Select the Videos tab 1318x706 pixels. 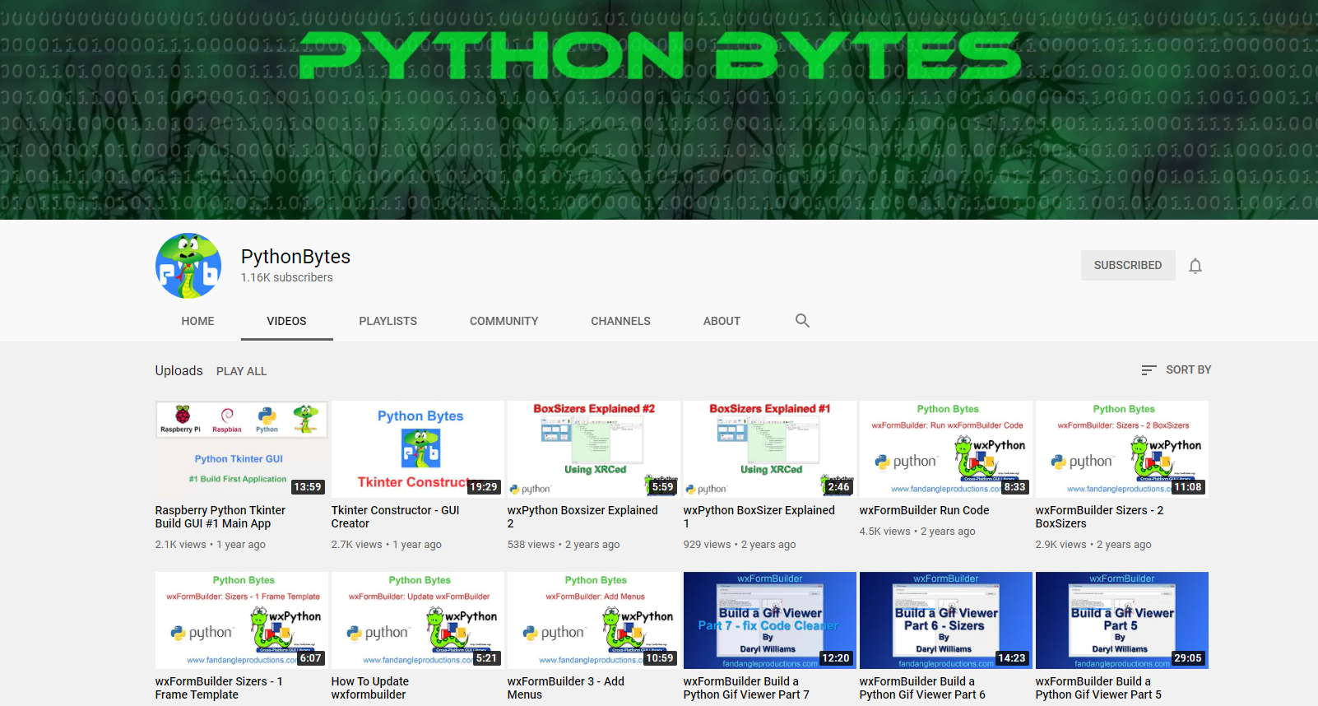point(286,321)
